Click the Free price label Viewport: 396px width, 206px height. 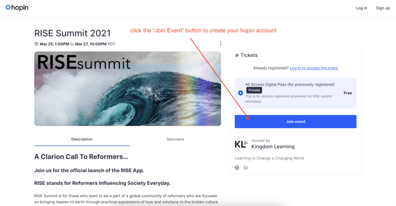click(348, 93)
